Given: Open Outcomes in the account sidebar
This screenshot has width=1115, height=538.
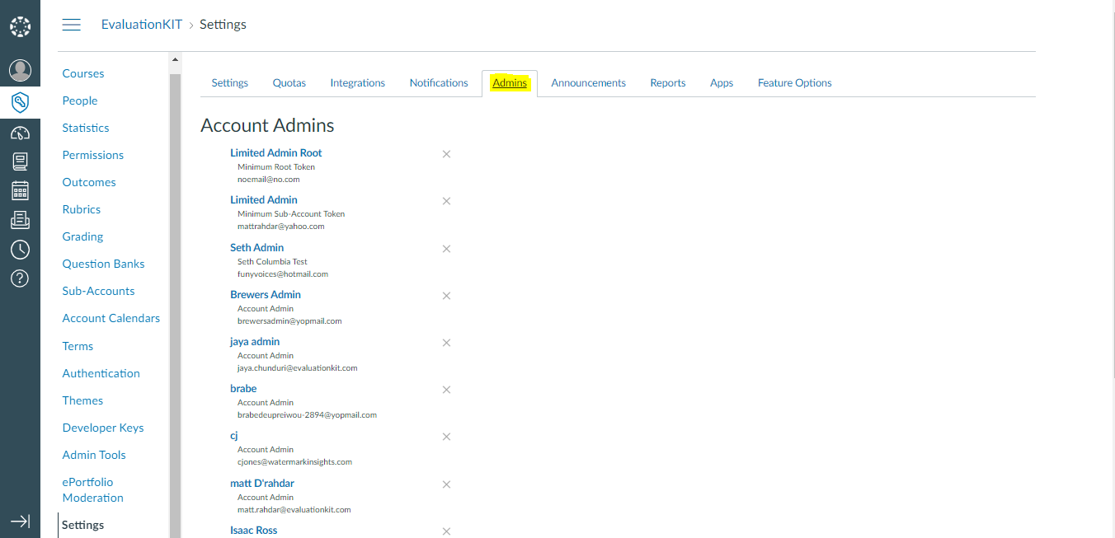Looking at the screenshot, I should pyautogui.click(x=89, y=182).
